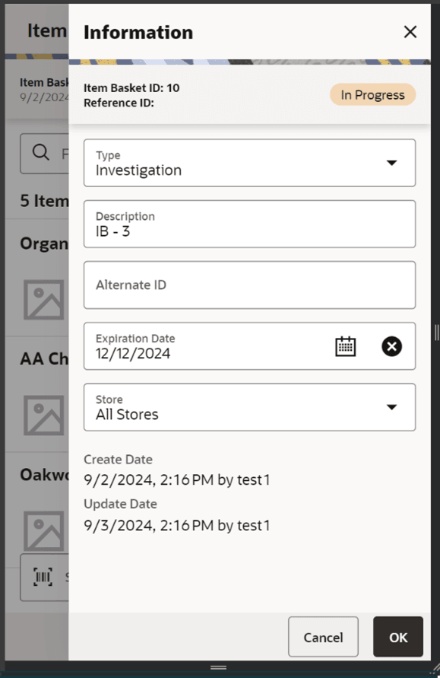The width and height of the screenshot is (440, 678).
Task: Tap the barcode scanner icon
Action: (x=43, y=578)
